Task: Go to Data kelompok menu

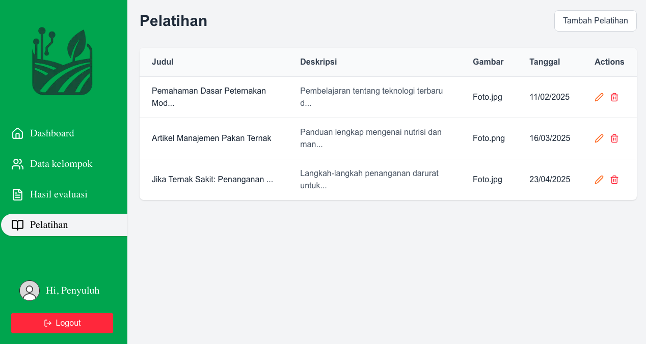Action: pyautogui.click(x=61, y=164)
